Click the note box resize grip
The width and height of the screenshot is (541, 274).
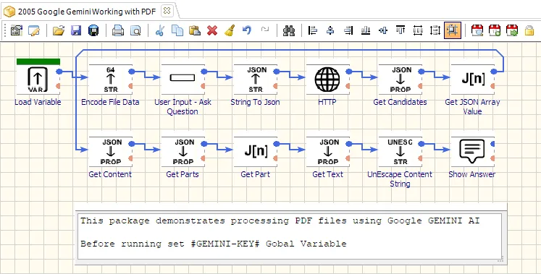click(x=500, y=260)
